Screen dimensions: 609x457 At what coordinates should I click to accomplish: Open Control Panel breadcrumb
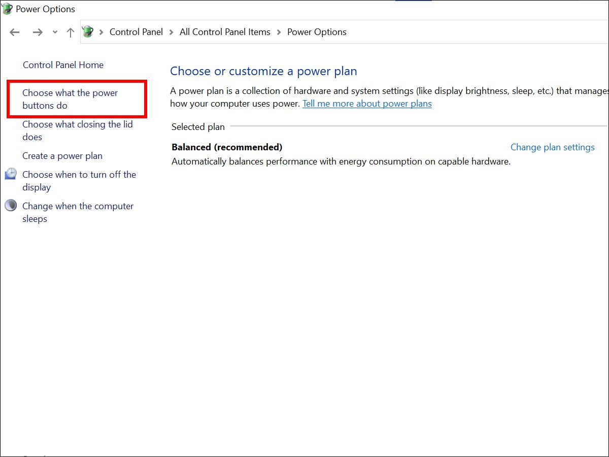pos(136,32)
